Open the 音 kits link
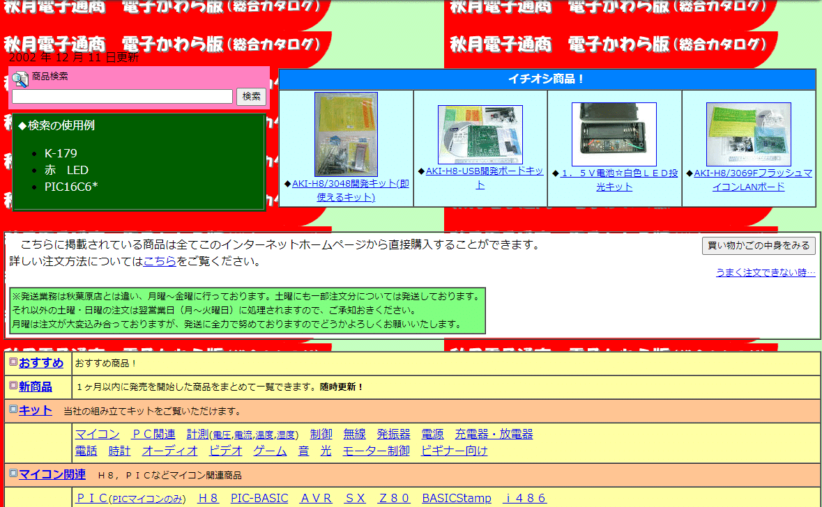This screenshot has width=822, height=507. click(x=303, y=451)
